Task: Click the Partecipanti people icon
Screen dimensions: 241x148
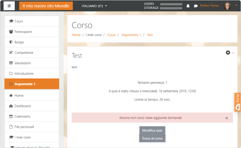Action: 11,32
